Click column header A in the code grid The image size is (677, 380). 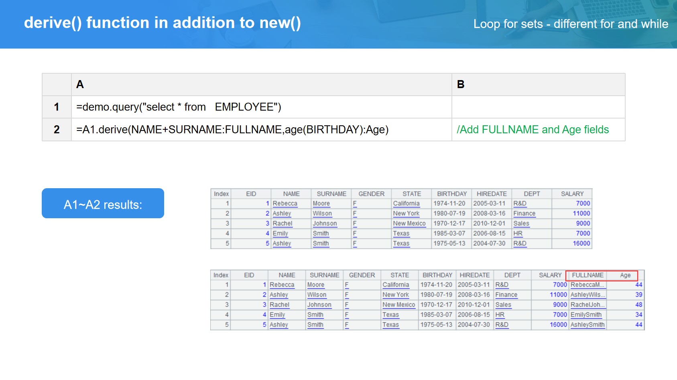tap(80, 84)
